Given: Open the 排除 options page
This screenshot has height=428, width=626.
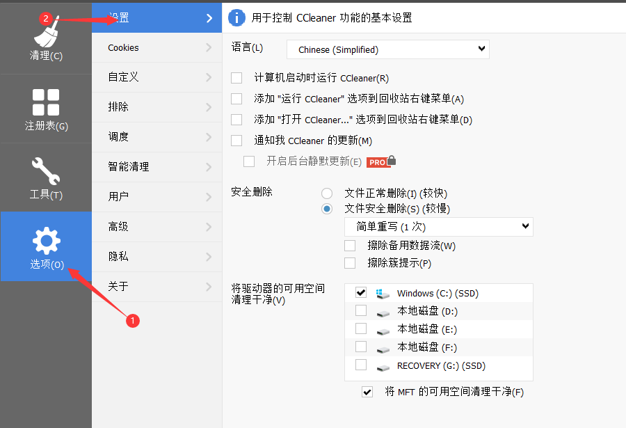Looking at the screenshot, I should pos(157,107).
